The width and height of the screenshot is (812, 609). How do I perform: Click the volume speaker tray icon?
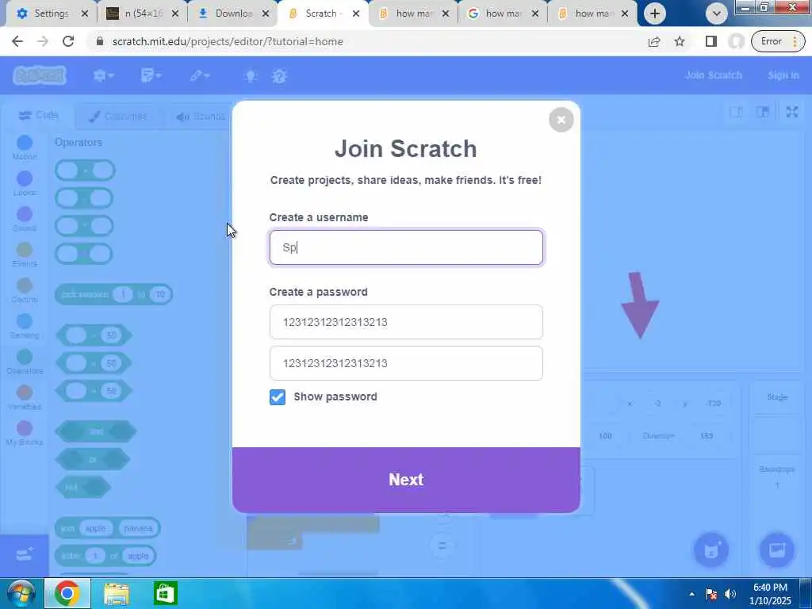(x=730, y=594)
